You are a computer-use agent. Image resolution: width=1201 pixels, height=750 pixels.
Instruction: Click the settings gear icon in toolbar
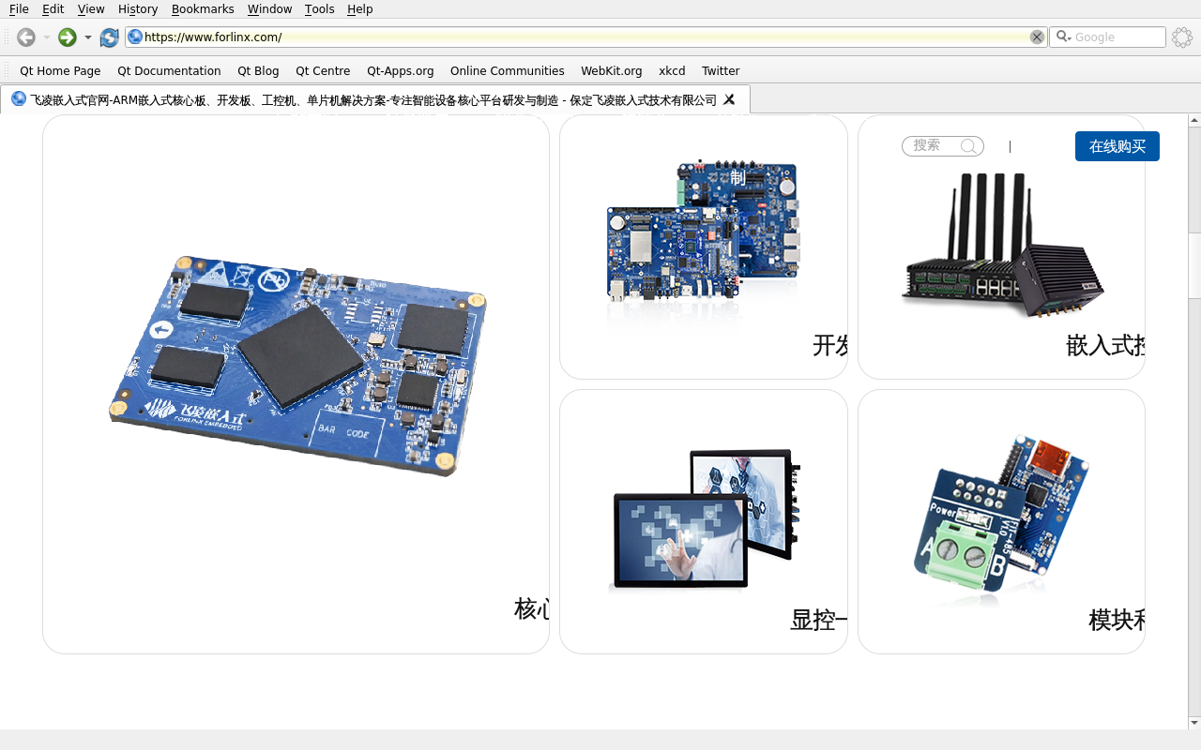(1182, 37)
